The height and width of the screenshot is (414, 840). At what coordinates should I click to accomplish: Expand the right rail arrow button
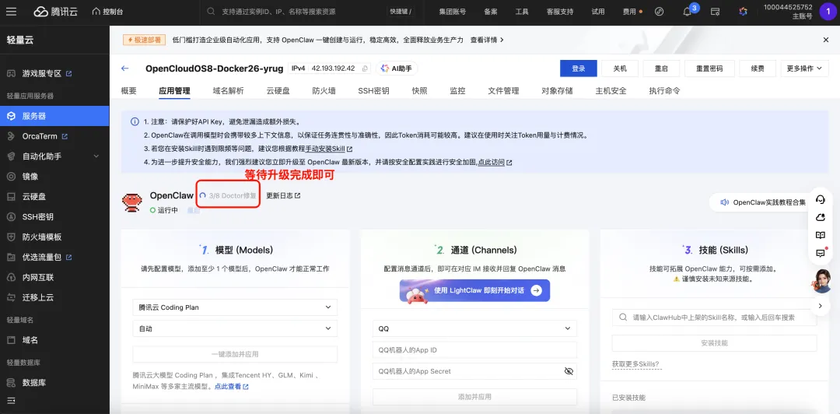820,306
